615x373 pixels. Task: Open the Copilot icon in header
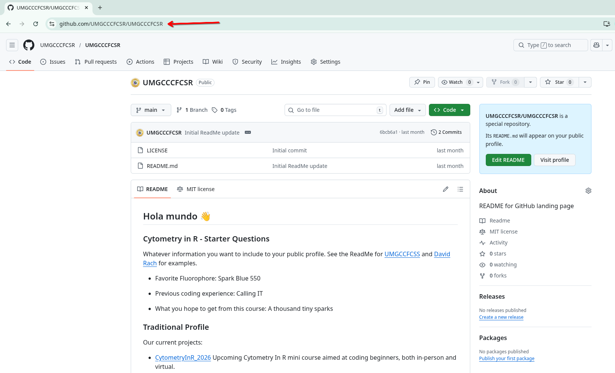pos(596,45)
